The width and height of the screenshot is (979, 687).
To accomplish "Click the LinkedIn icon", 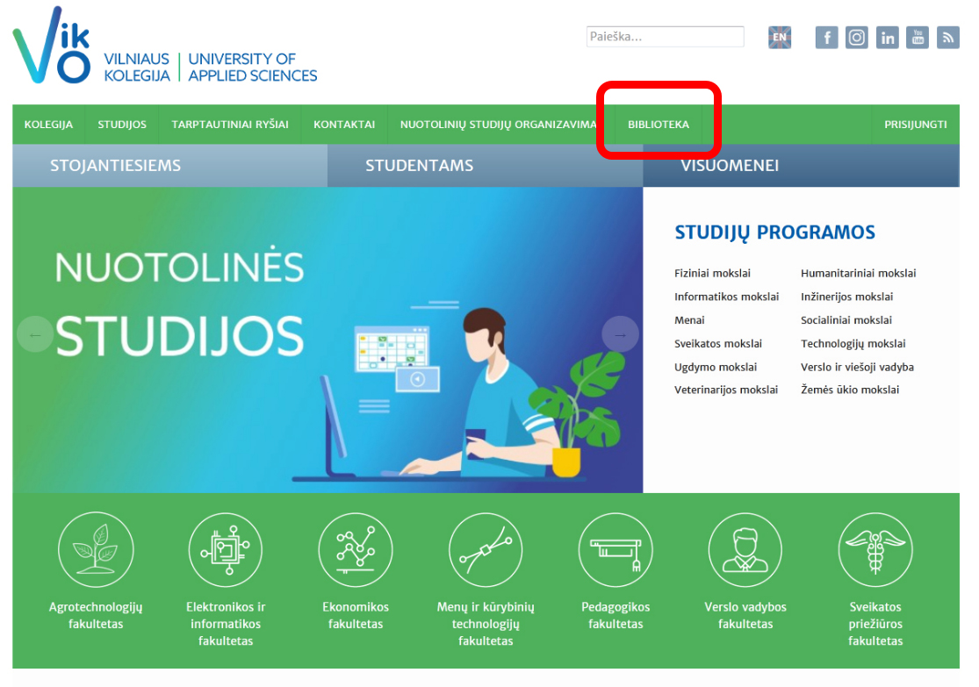I will (888, 38).
